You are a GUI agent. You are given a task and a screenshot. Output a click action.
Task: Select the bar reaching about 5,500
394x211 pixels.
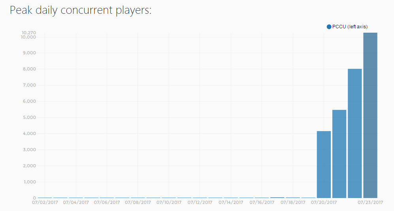339,154
